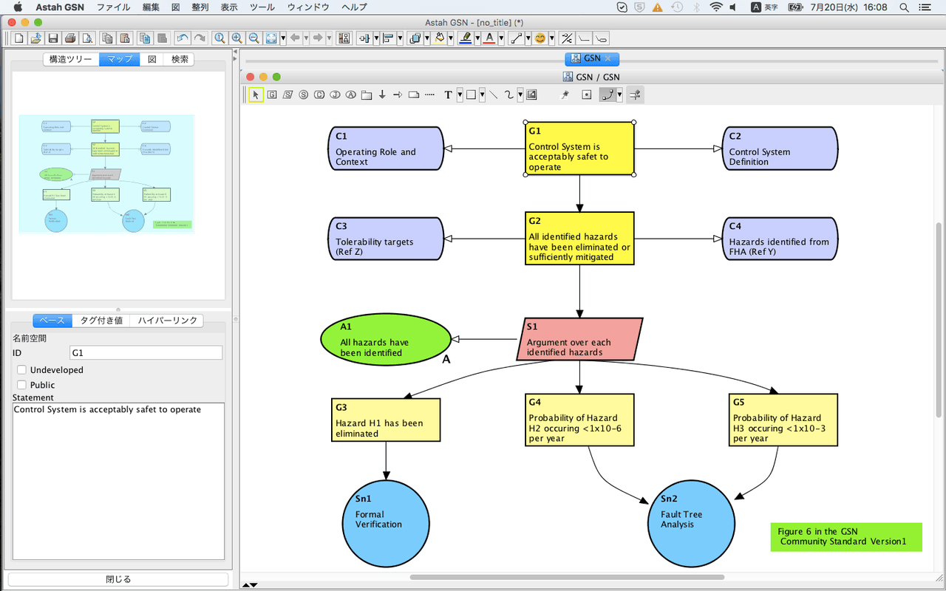Viewport: 946px width, 591px height.
Task: Click the save floppy disk icon
Action: [53, 38]
